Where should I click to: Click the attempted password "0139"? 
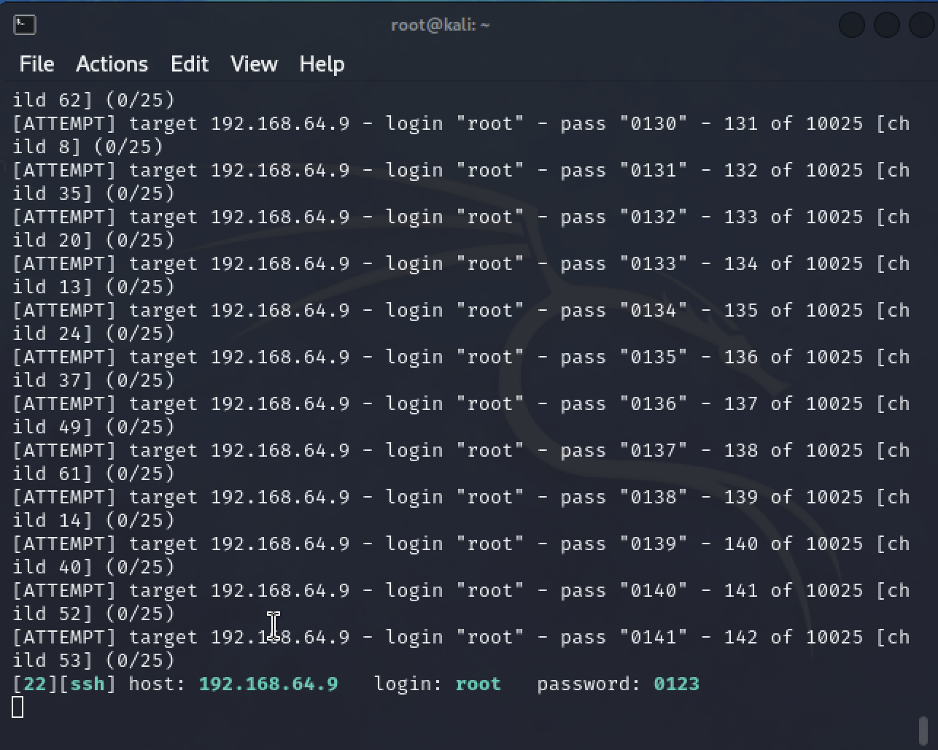tap(654, 544)
